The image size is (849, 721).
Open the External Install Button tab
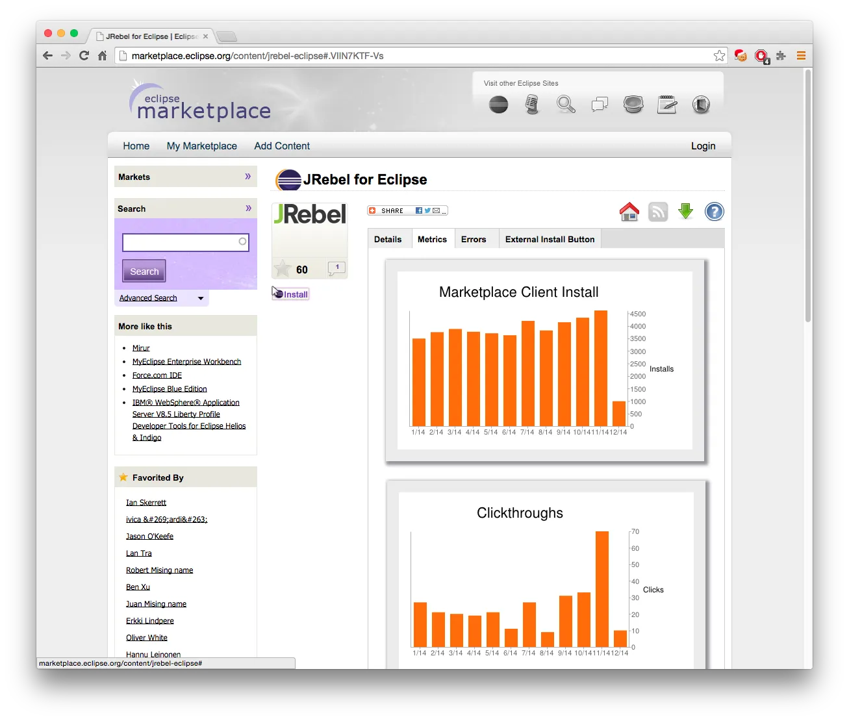550,239
